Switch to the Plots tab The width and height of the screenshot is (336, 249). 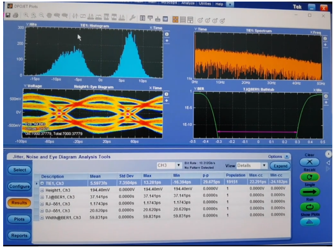click(x=19, y=219)
